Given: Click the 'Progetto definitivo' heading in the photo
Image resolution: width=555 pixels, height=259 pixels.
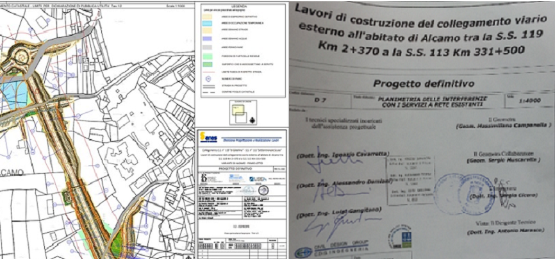Looking at the screenshot, I should coord(424,85).
